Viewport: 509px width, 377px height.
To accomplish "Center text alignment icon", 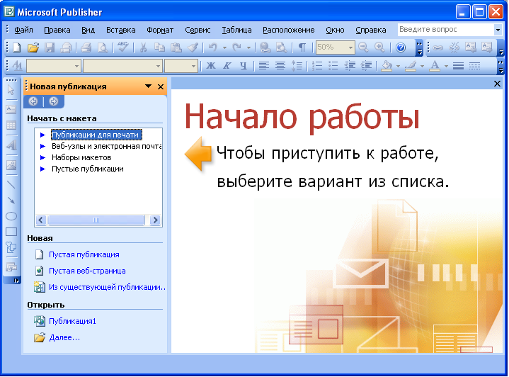I will [x=280, y=66].
